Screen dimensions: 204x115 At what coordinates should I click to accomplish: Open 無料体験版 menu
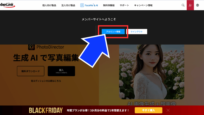[x=109, y=5]
